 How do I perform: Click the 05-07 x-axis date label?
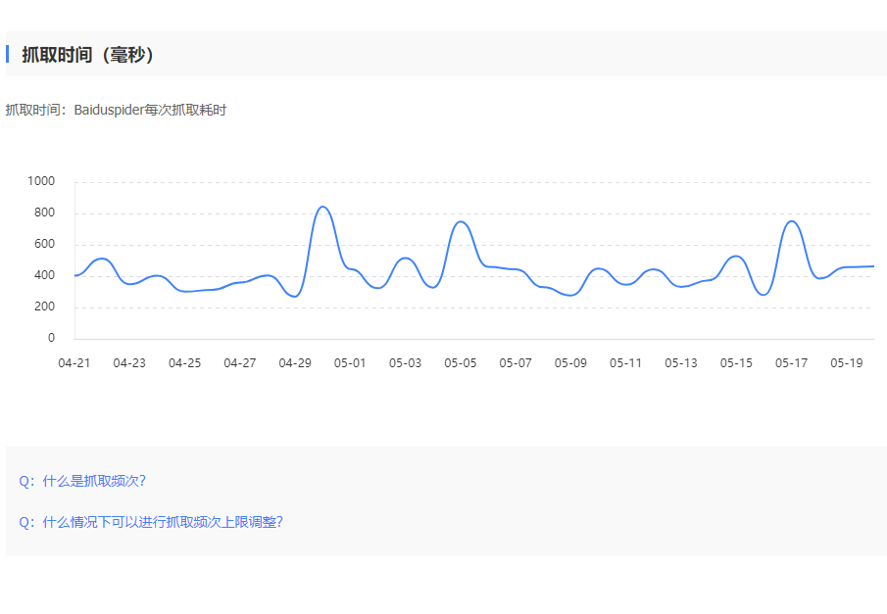(516, 363)
